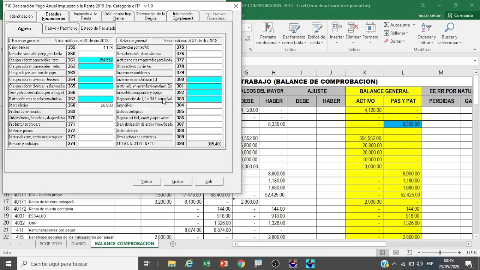Image resolution: width=480 pixels, height=270 pixels.
Task: Collapse the Excel ribbon
Action: point(475,49)
